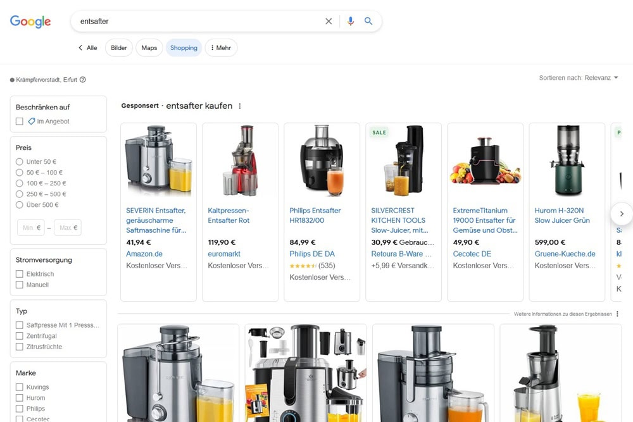Viewport: 633px width, 422px height.
Task: Click the price tag icon next to Im Angebot
Action: click(x=31, y=121)
